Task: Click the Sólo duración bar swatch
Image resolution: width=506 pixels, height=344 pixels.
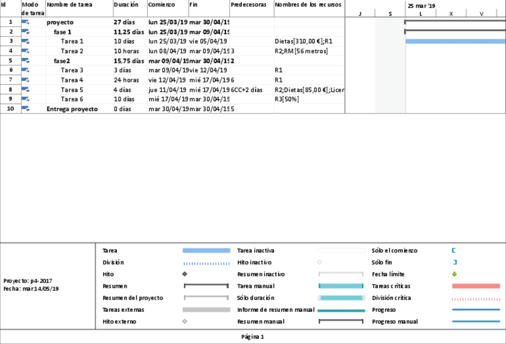Action: pos(341,298)
